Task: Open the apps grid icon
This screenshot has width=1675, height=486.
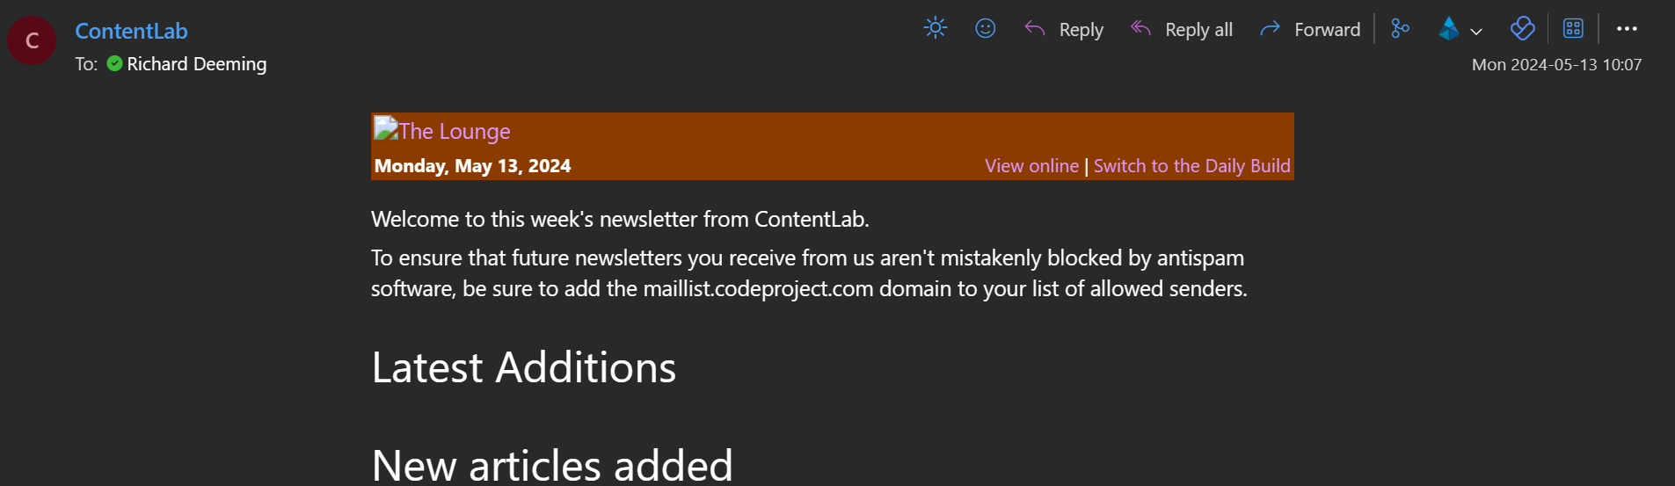Action: pyautogui.click(x=1573, y=29)
